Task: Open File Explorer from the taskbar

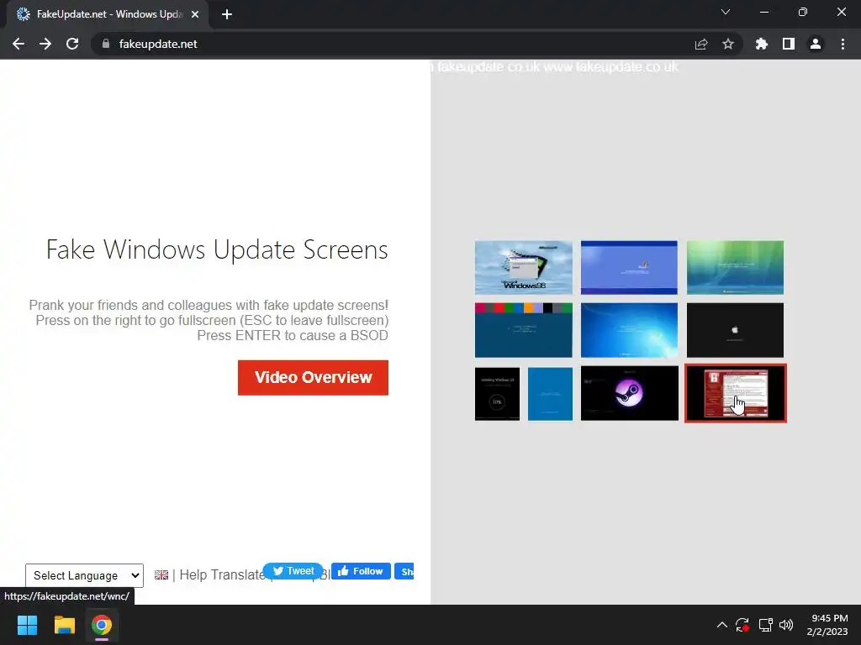Action: tap(64, 625)
